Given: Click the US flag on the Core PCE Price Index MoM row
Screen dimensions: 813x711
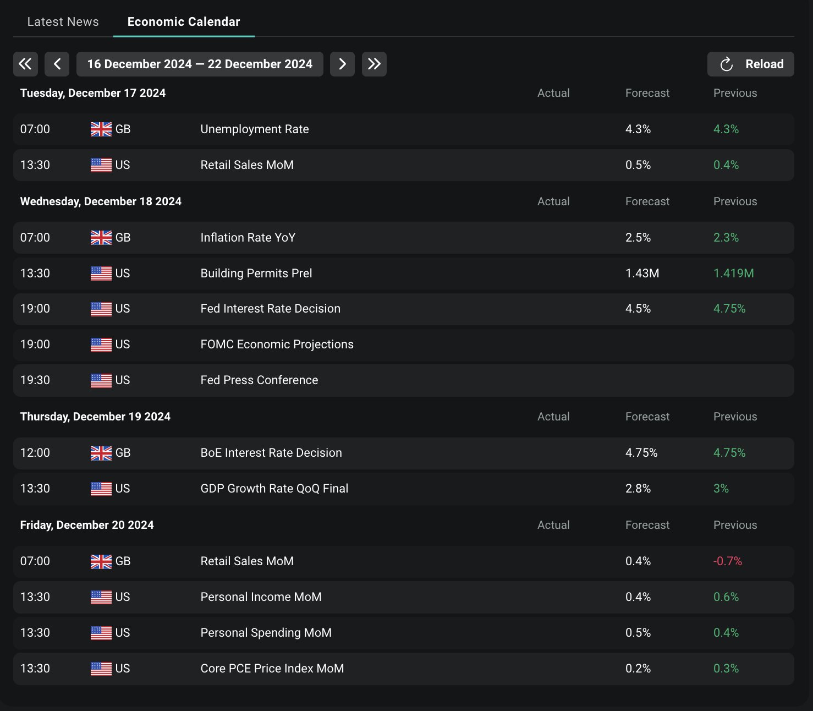Looking at the screenshot, I should [x=101, y=669].
